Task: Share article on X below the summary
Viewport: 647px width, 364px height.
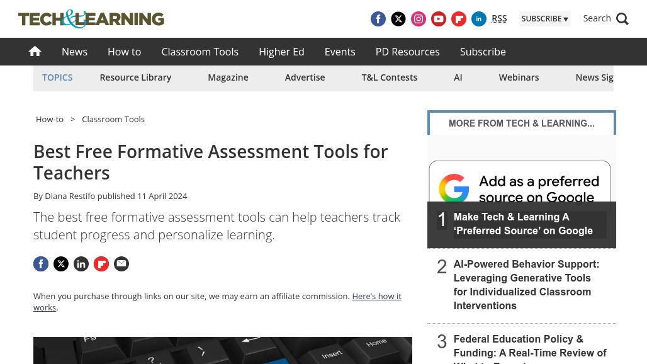Action: coord(61,264)
